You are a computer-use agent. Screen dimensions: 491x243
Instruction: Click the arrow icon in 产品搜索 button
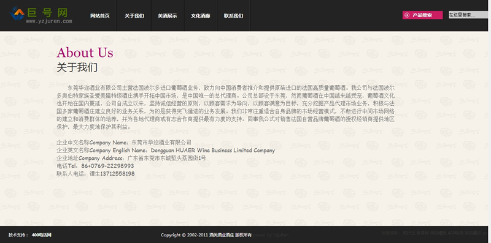pyautogui.click(x=407, y=15)
